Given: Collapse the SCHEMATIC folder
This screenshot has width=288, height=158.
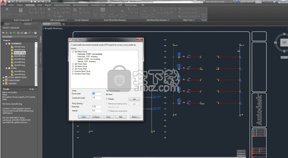Looking at the screenshot, I should [6, 44].
